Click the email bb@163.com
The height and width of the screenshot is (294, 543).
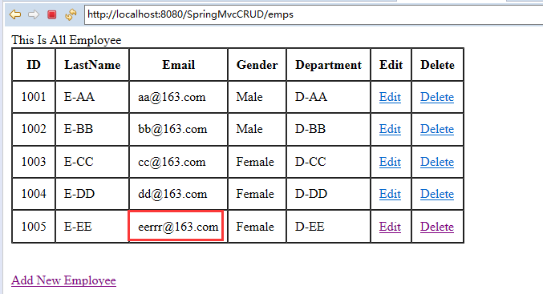[x=172, y=129]
